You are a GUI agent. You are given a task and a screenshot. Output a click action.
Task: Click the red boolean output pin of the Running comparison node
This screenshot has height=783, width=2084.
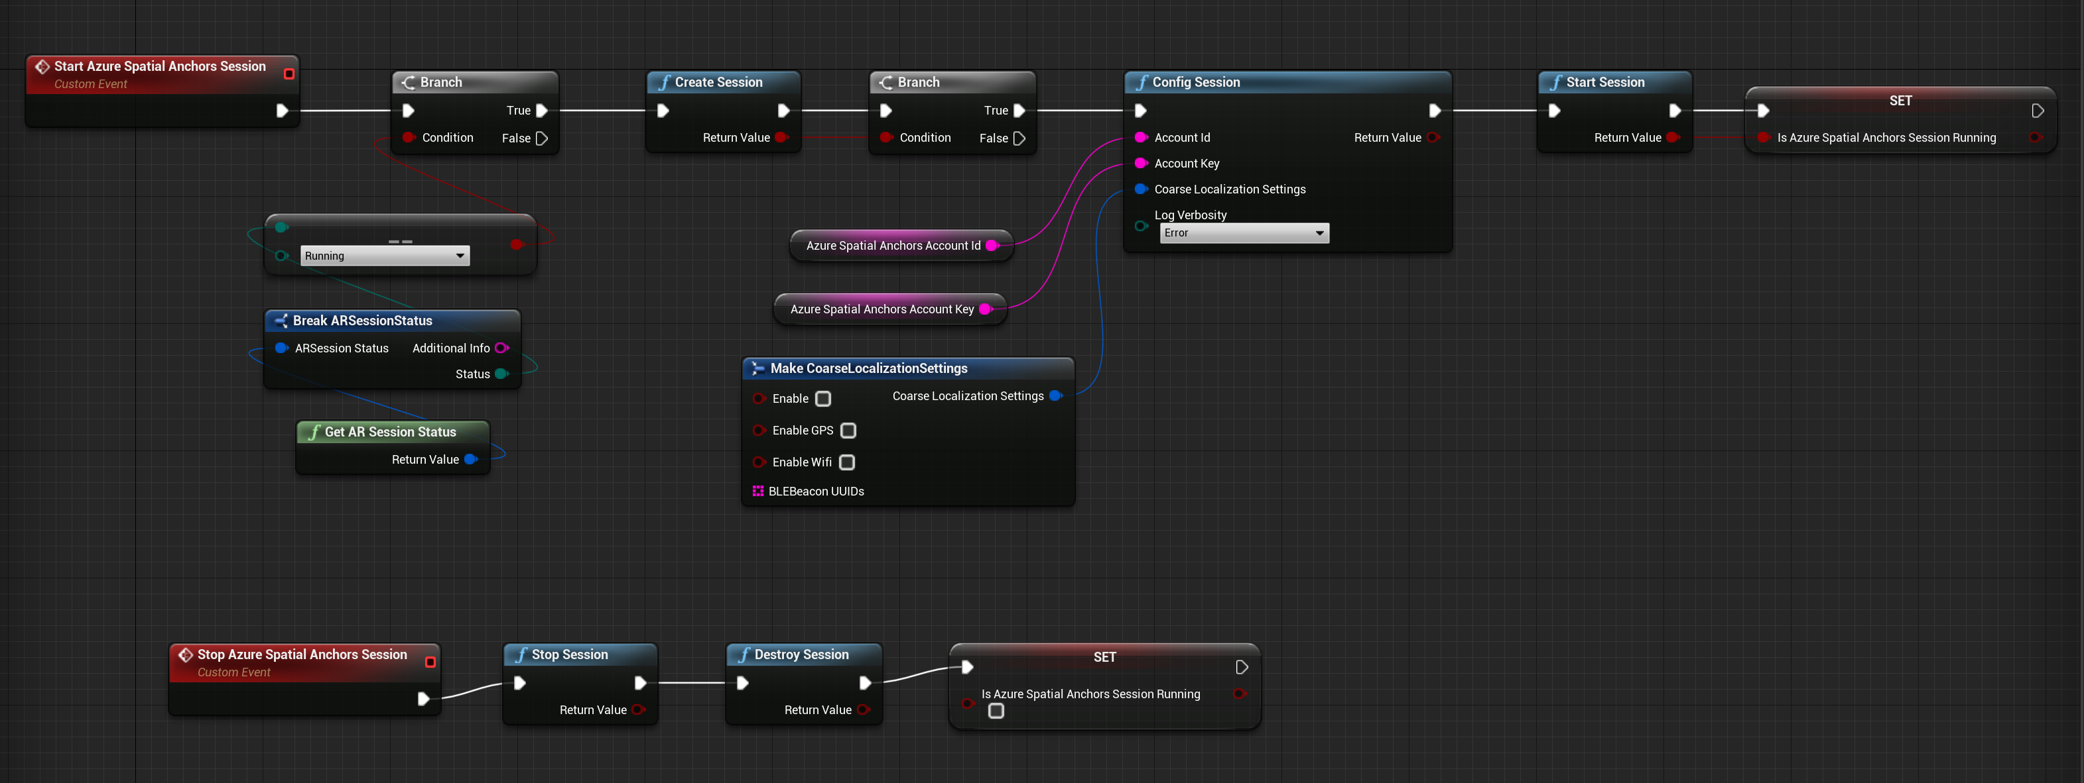(518, 244)
